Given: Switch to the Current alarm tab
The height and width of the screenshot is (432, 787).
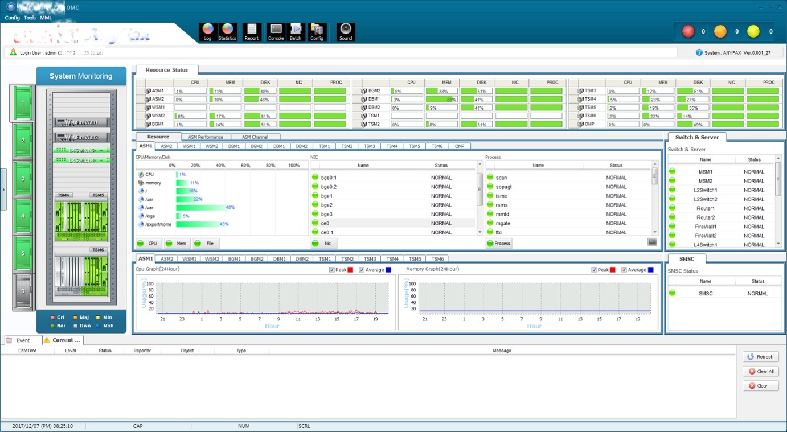Looking at the screenshot, I should point(63,340).
